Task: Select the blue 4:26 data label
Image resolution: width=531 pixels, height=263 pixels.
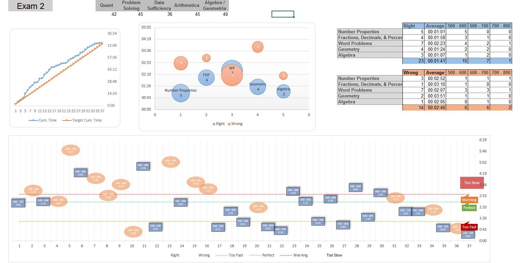Action: coord(143,167)
